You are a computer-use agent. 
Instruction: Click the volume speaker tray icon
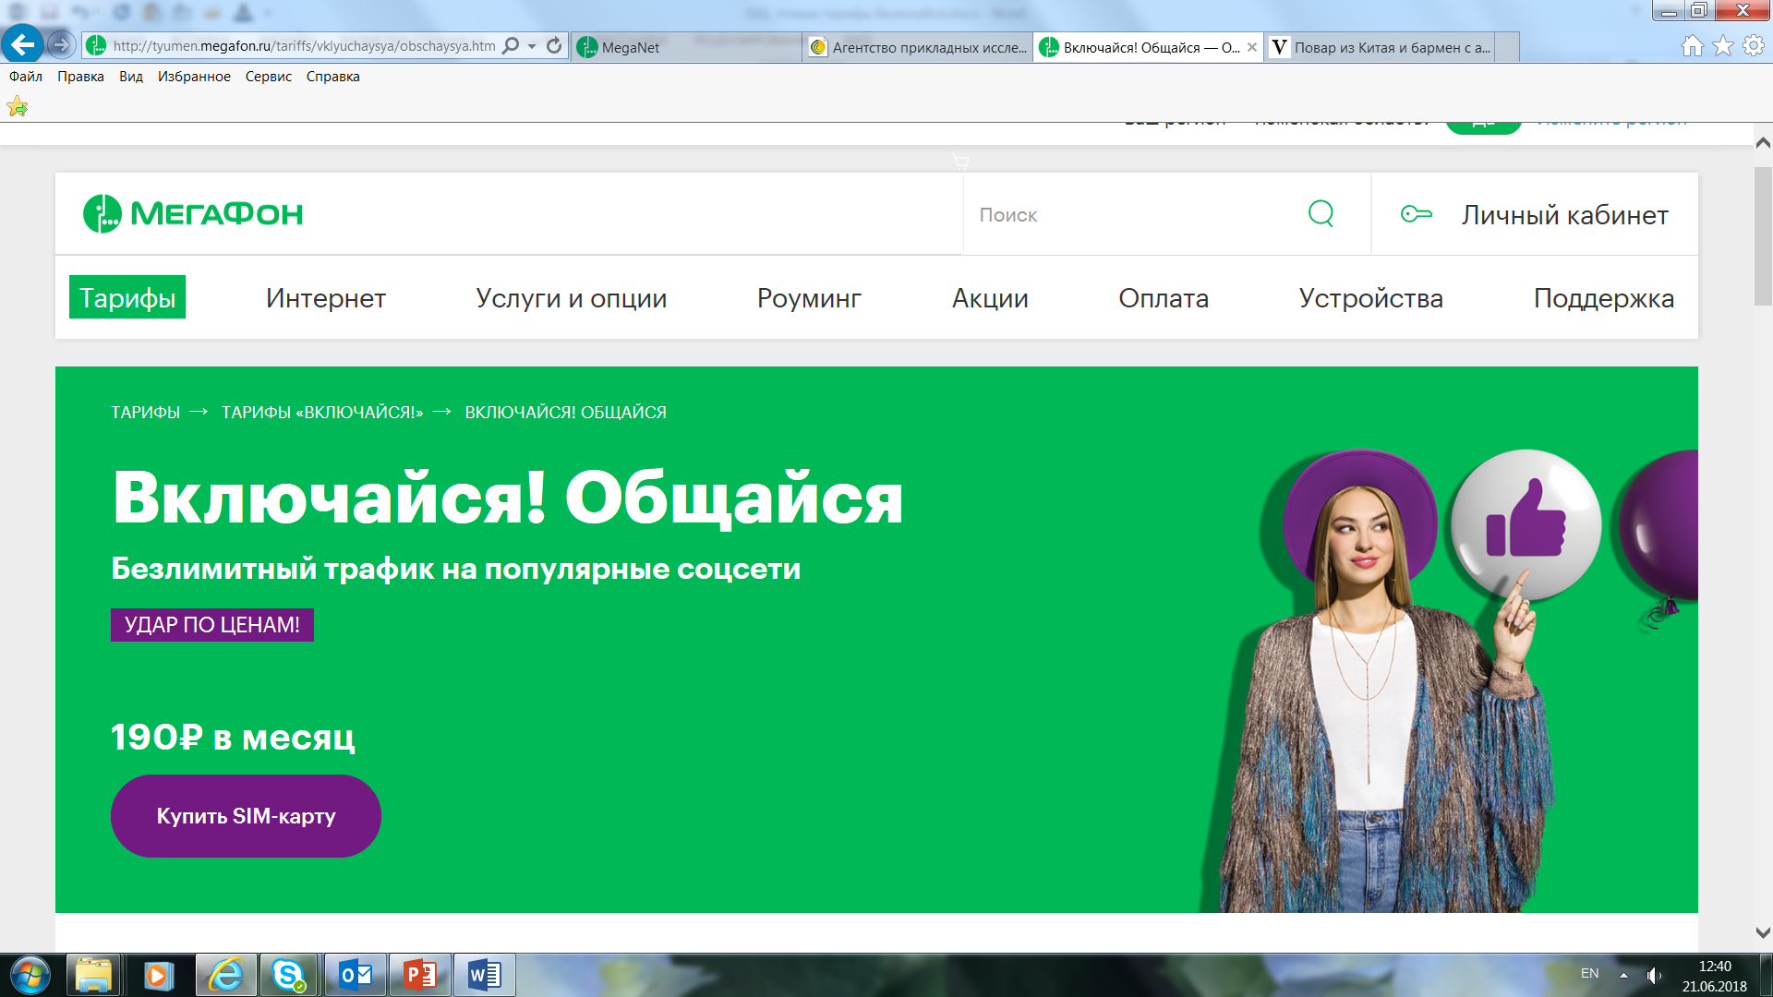[x=1653, y=975]
